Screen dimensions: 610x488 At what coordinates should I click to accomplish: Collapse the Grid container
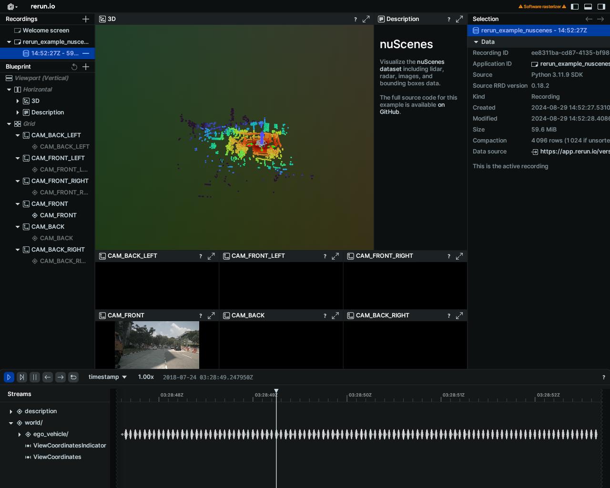click(9, 124)
